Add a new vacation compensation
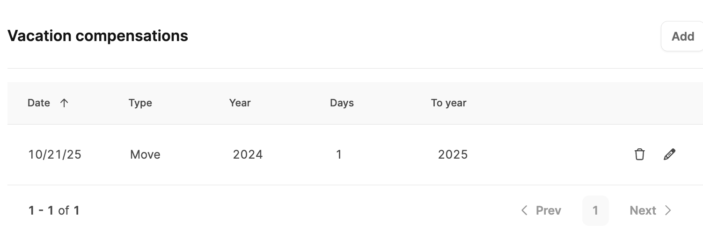Screen dimensions: 703x251 pos(682,36)
